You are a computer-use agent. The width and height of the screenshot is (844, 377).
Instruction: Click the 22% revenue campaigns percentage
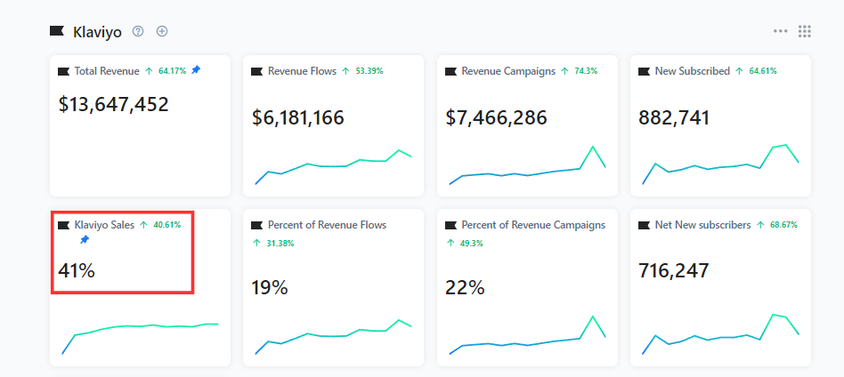465,288
